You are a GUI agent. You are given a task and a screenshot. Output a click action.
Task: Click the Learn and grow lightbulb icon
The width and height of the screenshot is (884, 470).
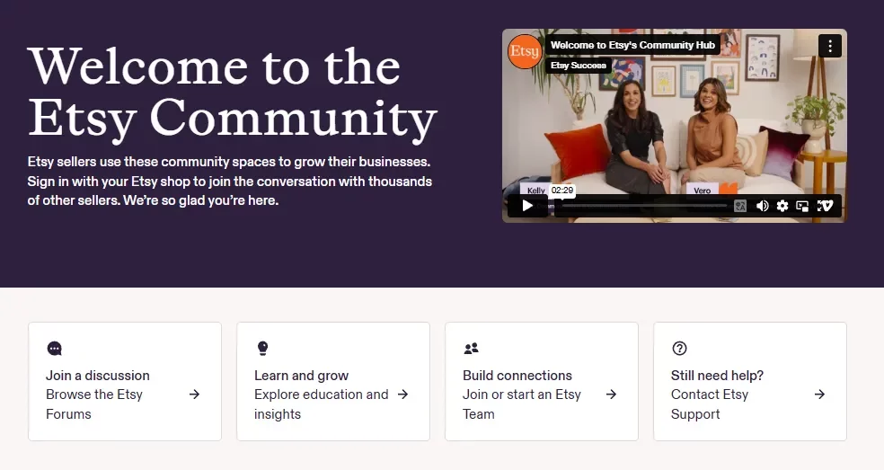pyautogui.click(x=262, y=348)
